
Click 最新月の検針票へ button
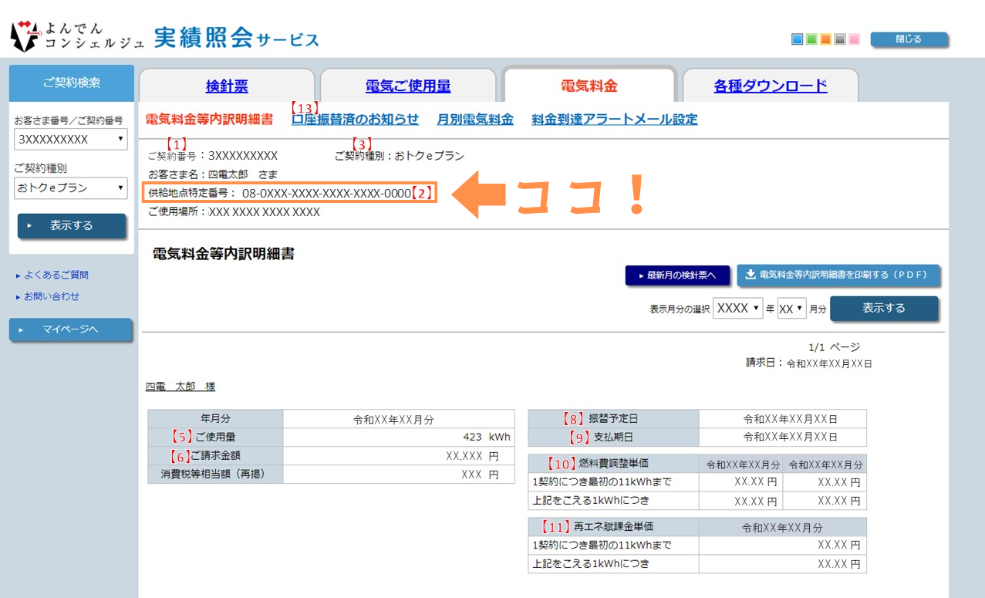point(677,275)
